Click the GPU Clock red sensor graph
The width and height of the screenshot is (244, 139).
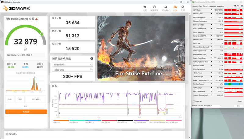tap(233, 10)
